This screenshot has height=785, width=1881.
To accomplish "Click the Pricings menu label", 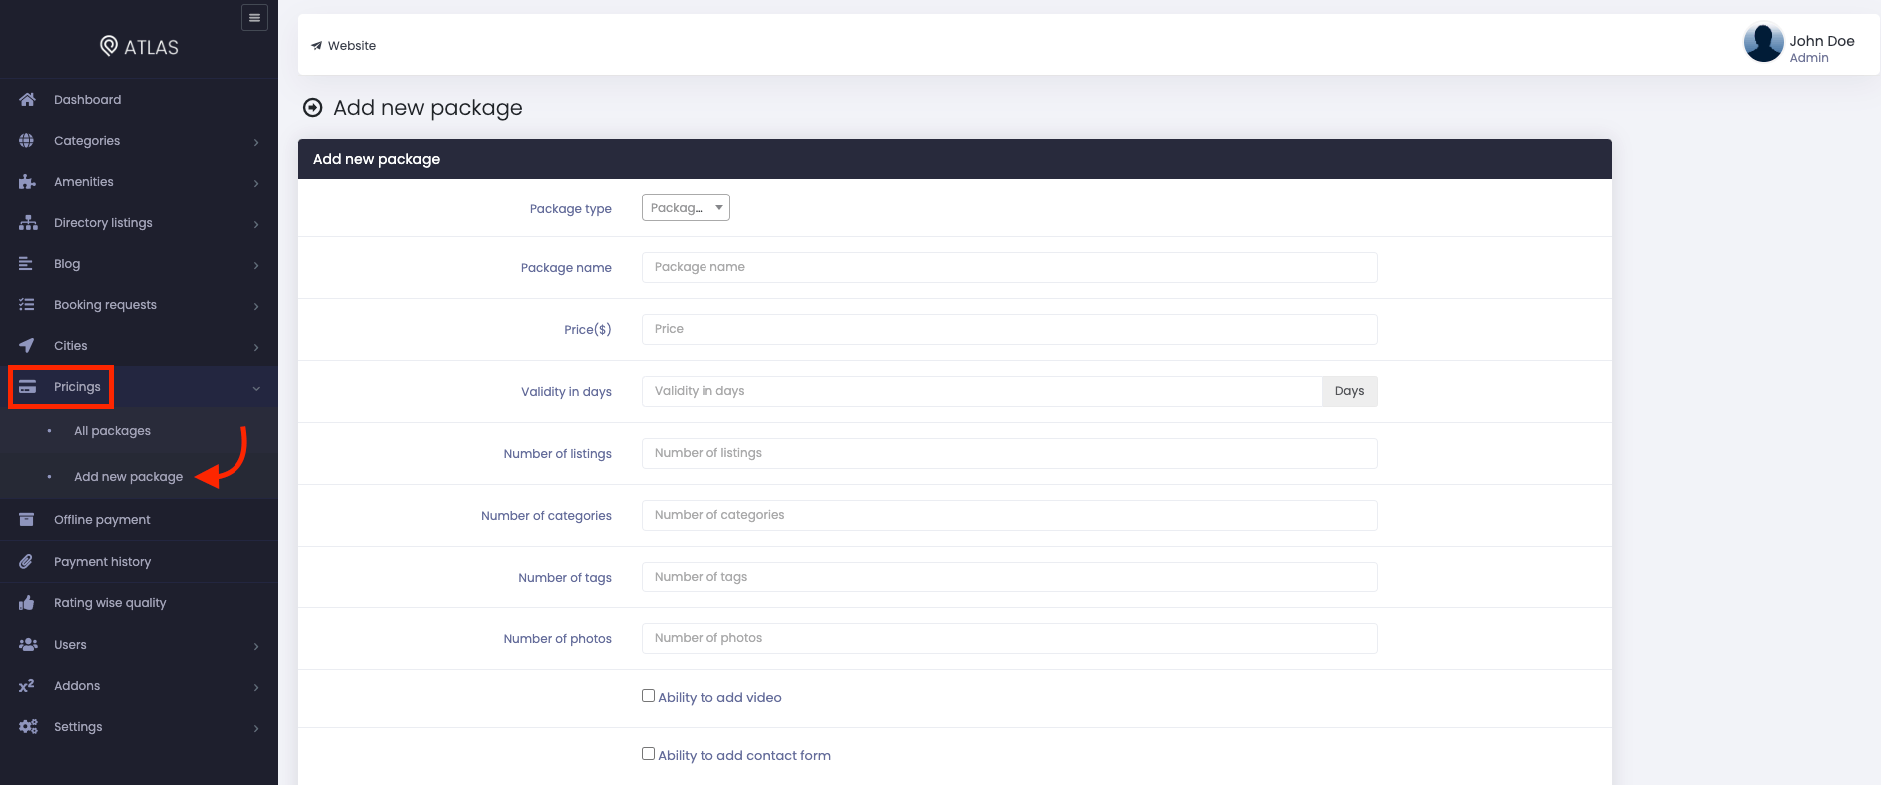I will 77,387.
